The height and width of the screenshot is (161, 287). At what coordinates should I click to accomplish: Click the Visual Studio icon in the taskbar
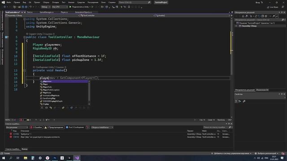77,158
